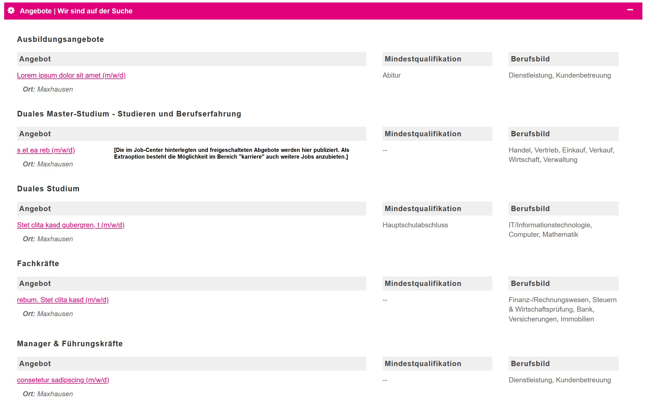This screenshot has height=401, width=646.
Task: Click the Angebot column header under Ausbildungsangebote
Action: coord(35,59)
